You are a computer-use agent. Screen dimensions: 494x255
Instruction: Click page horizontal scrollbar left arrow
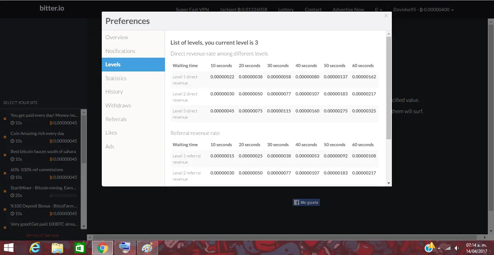coord(90,237)
